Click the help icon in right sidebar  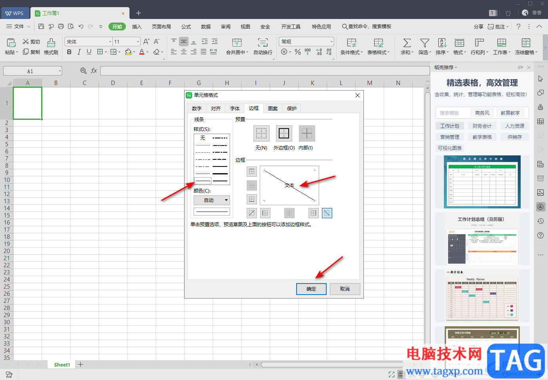tap(540, 235)
